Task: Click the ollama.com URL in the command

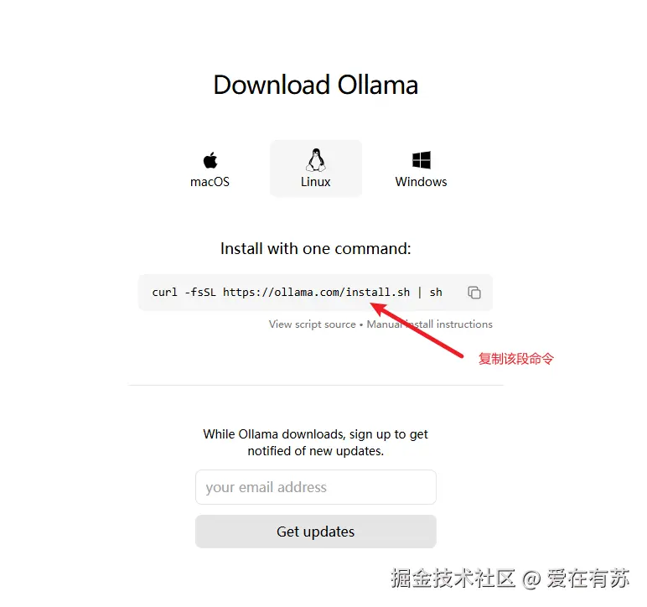Action: point(317,292)
